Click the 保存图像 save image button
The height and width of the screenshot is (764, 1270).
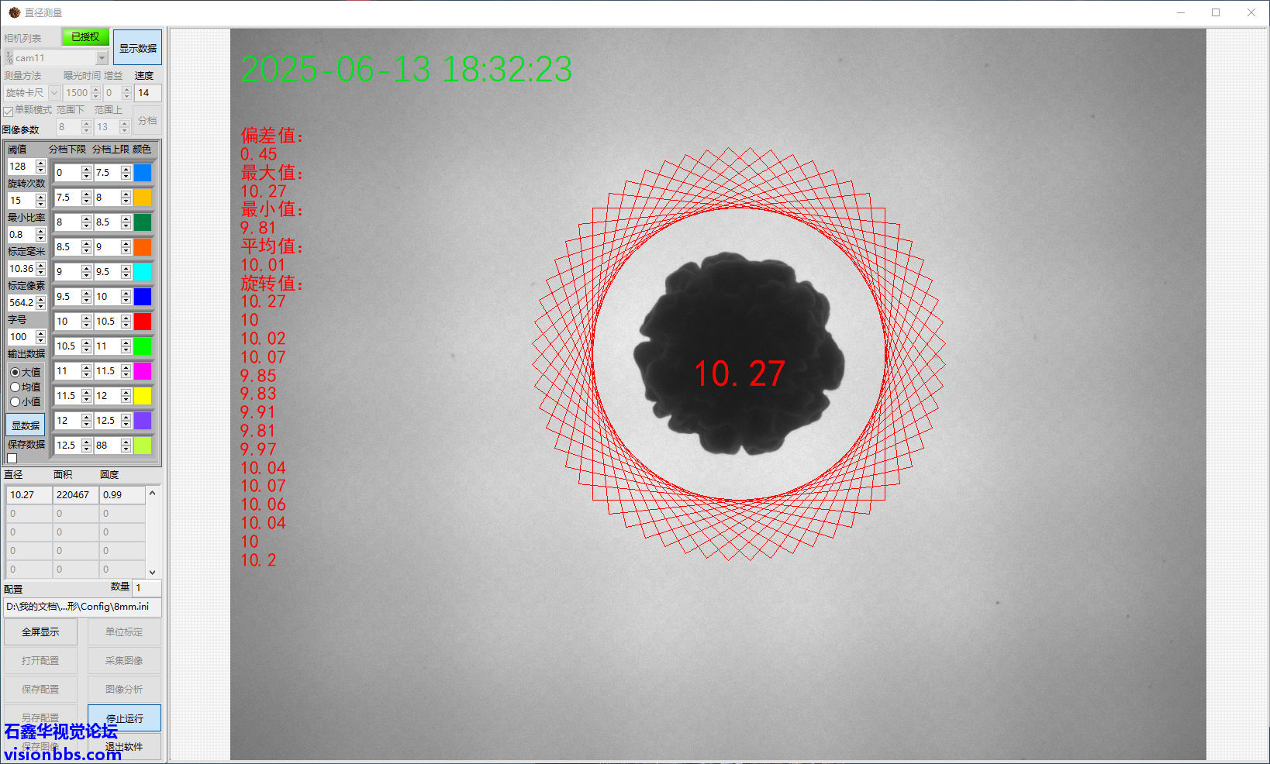(x=40, y=746)
